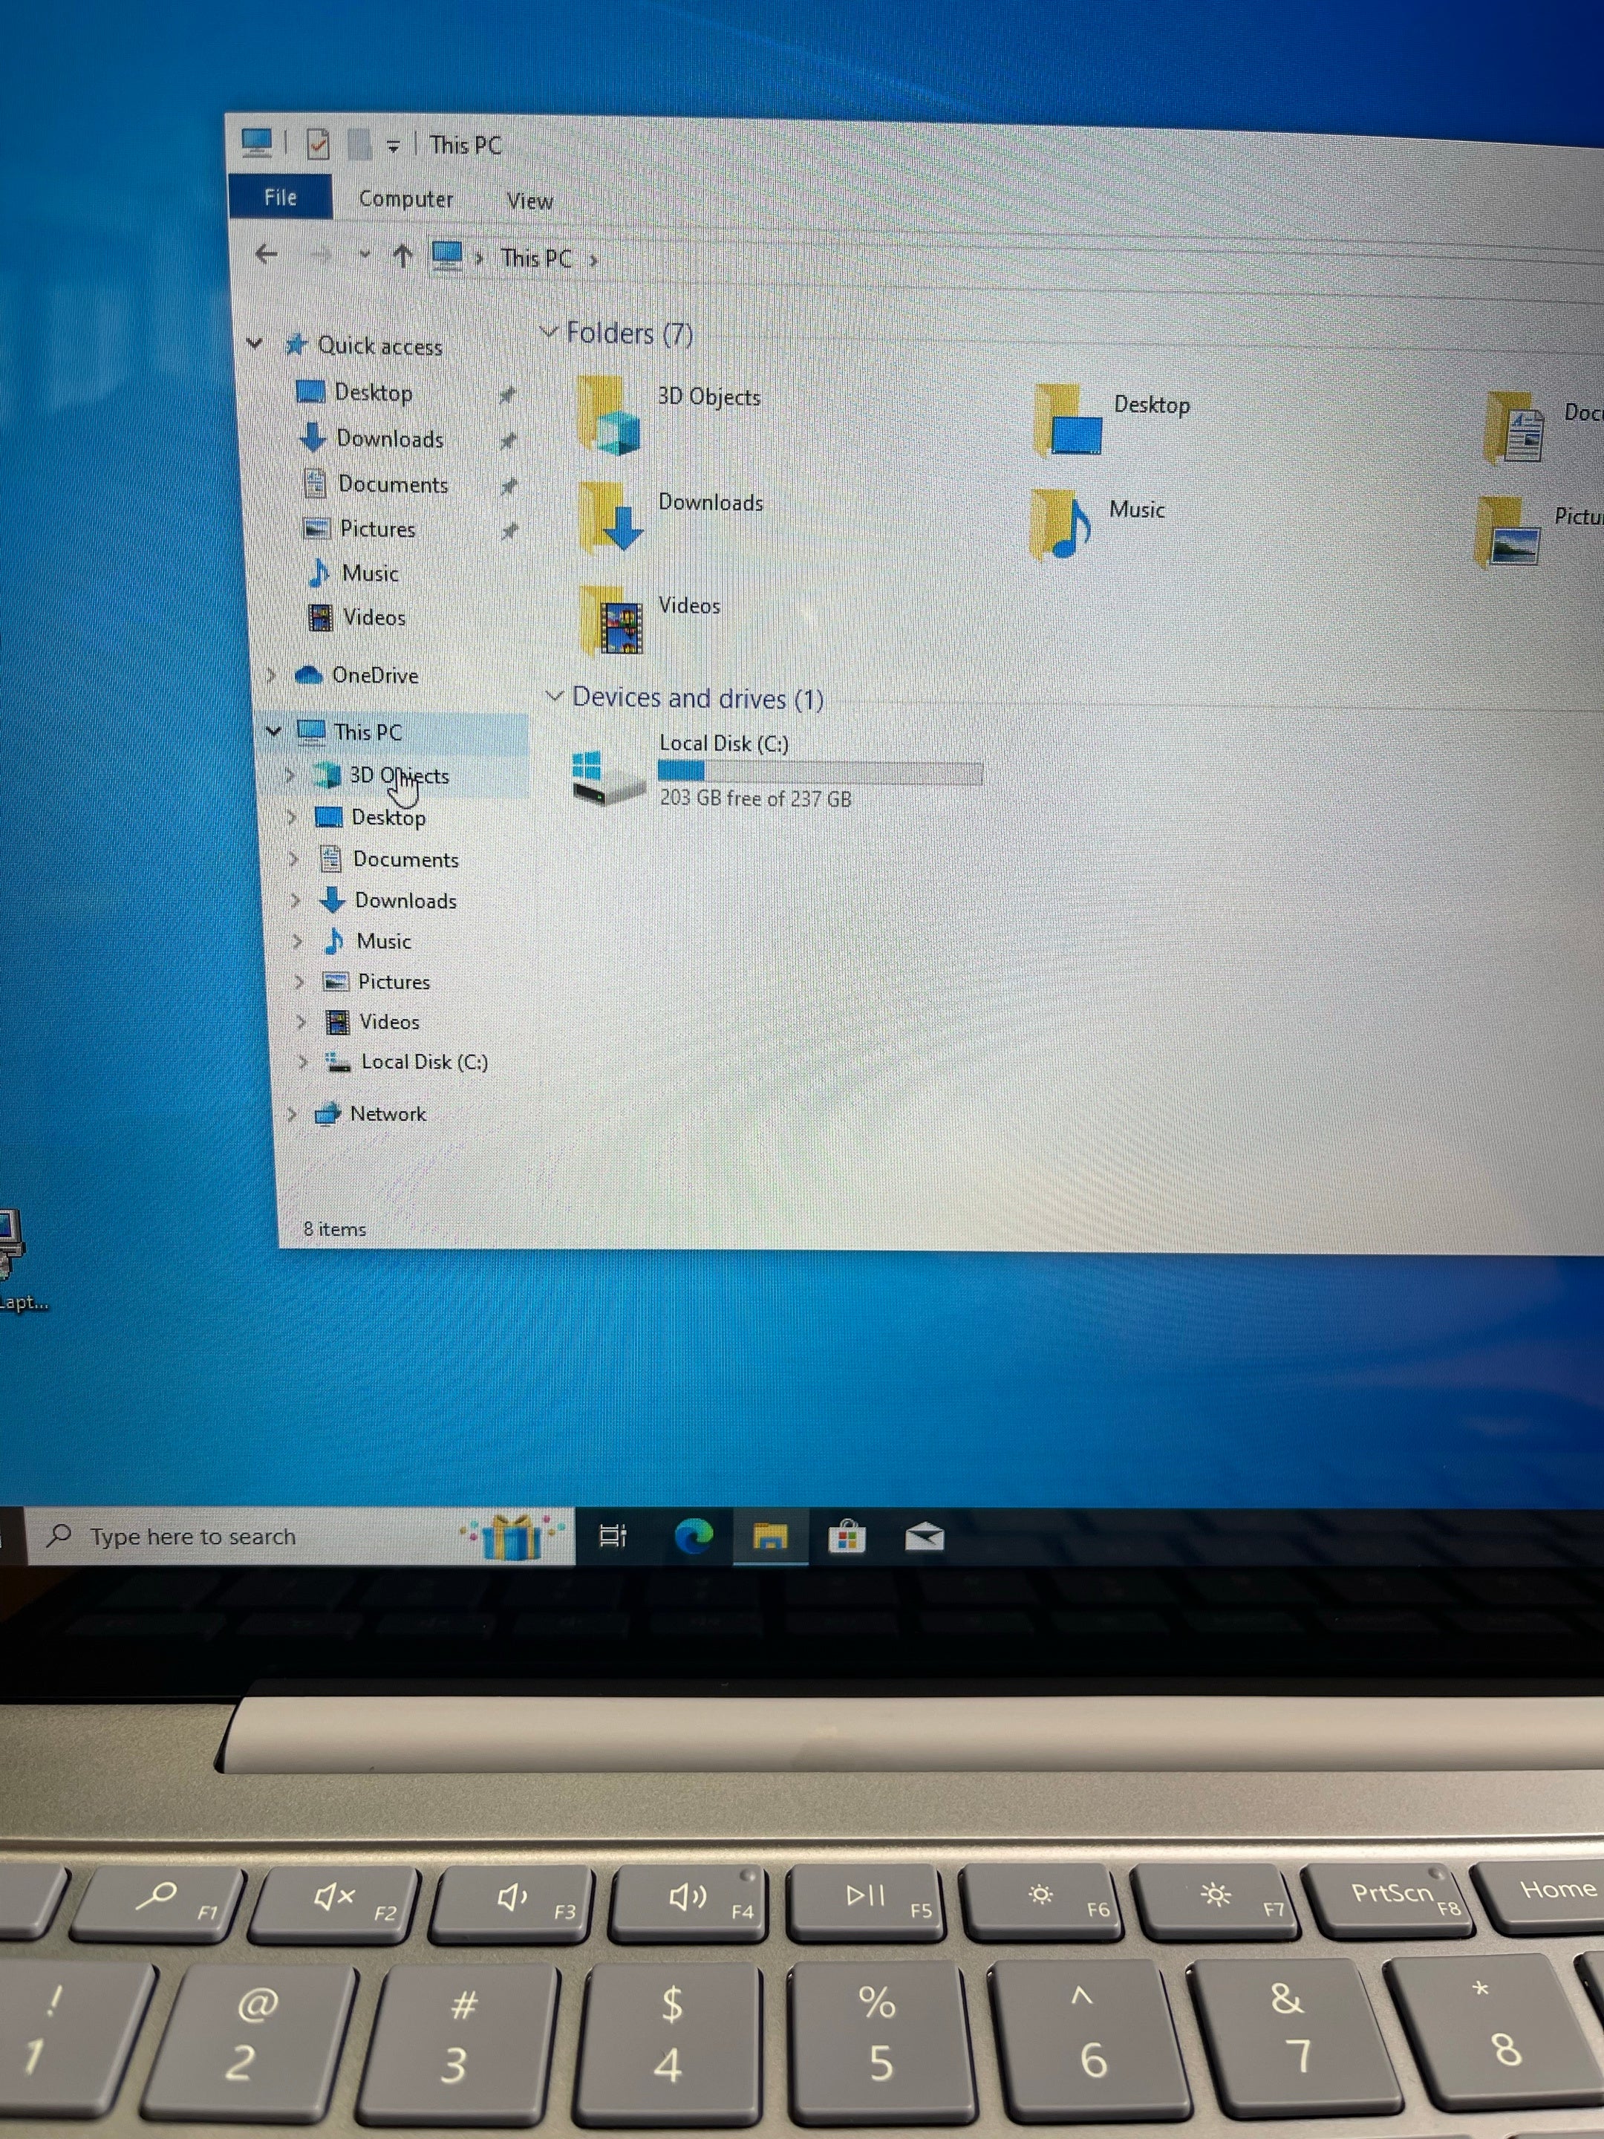Go back with the left arrow

pos(267,253)
